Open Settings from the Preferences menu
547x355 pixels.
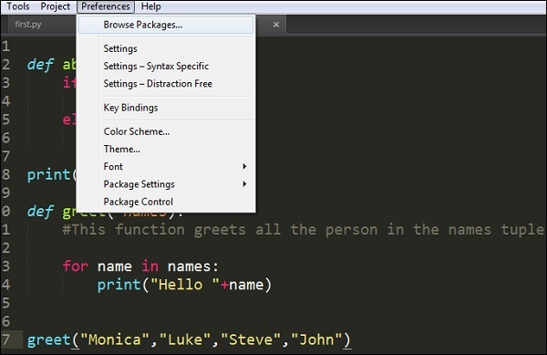pos(166,48)
